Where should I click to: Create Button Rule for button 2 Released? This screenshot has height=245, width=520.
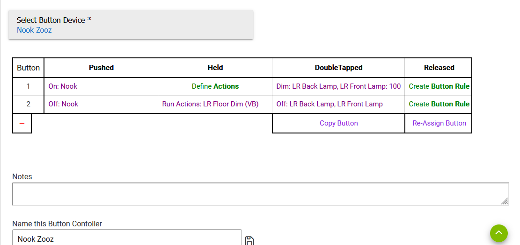click(439, 104)
